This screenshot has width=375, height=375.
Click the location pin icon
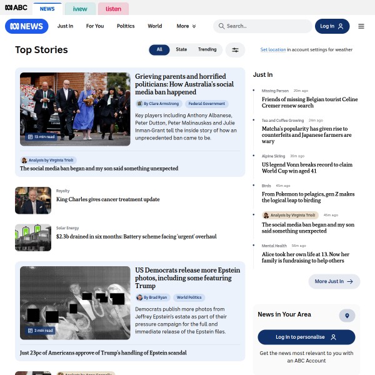347,316
